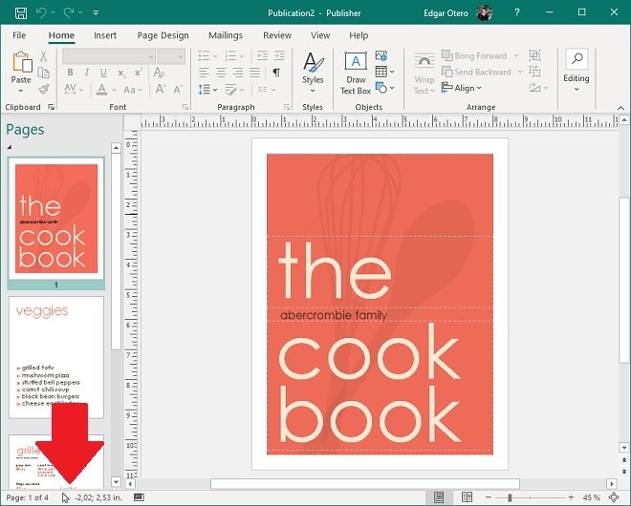631x506 pixels.
Task: Collapse the Pages pane triangle
Action: (10, 147)
